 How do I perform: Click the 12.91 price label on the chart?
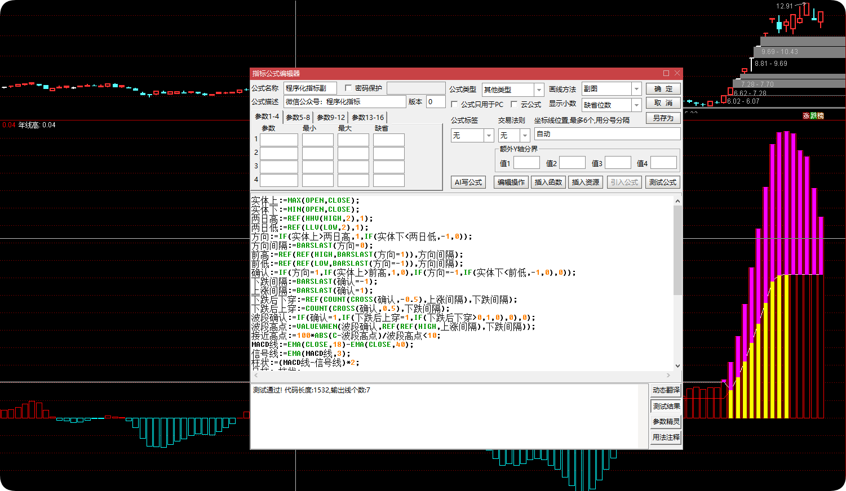pyautogui.click(x=785, y=6)
